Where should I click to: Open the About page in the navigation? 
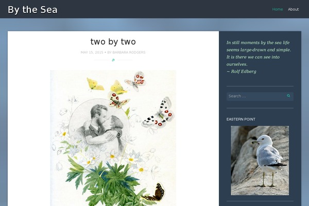(293, 9)
